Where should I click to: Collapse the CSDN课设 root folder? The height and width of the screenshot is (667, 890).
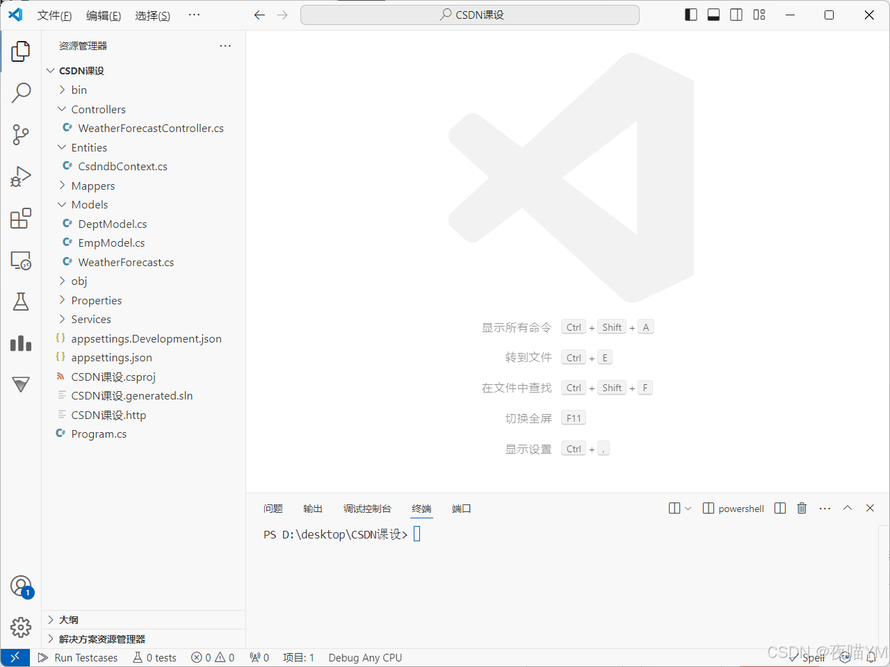(51, 71)
